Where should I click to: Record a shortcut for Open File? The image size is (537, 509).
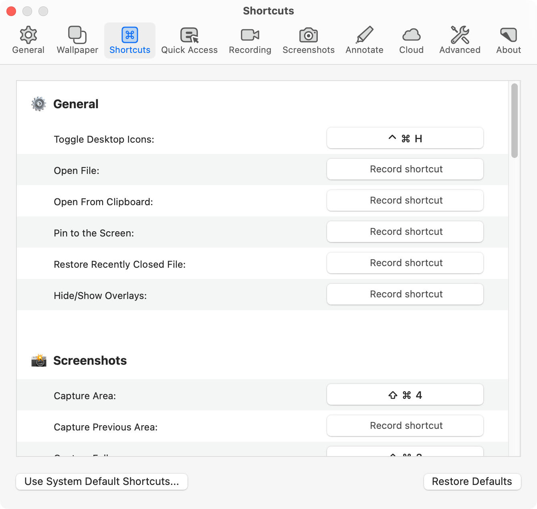tap(405, 169)
